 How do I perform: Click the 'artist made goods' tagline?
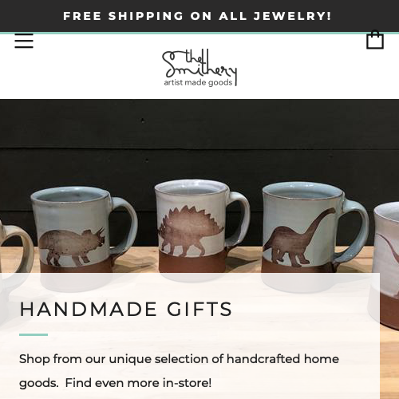coord(198,82)
